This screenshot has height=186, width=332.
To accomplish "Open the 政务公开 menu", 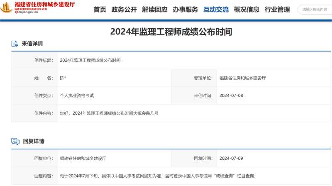I will pos(124,10).
